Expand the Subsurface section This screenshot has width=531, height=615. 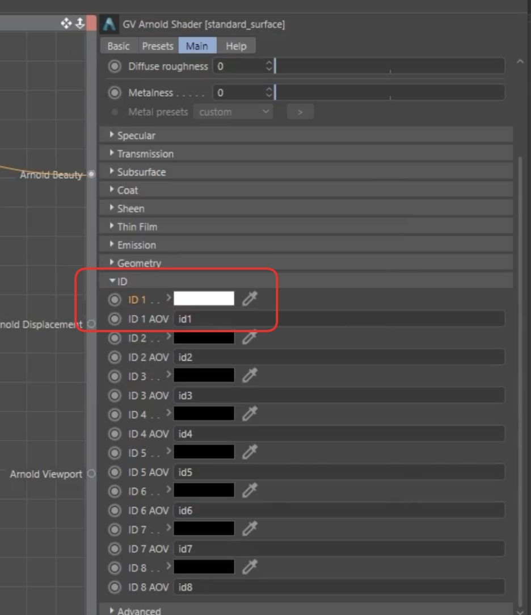pyautogui.click(x=306, y=172)
